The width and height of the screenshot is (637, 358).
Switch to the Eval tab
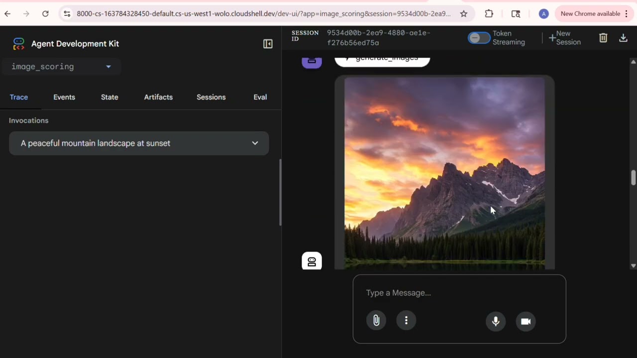pyautogui.click(x=260, y=97)
